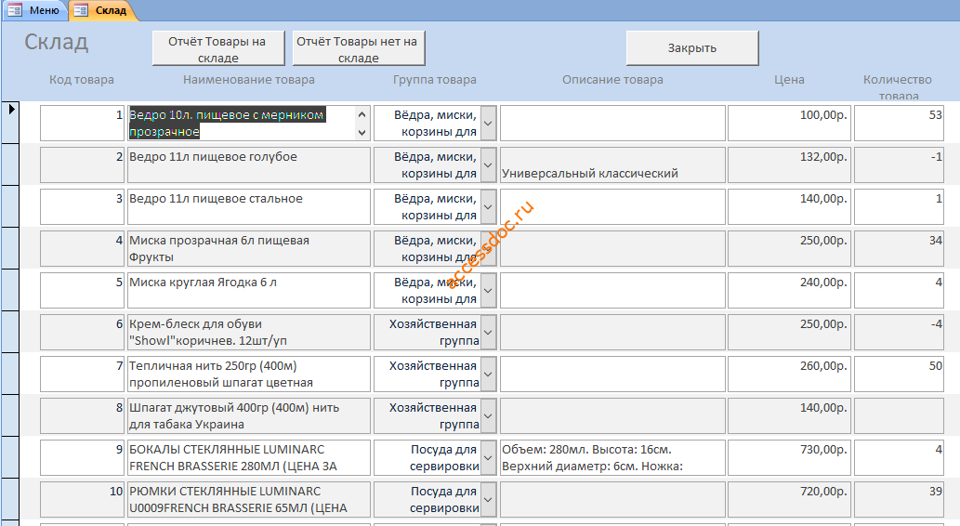Click scroll up arrow in product 1 name field
Image resolution: width=960 pixels, height=526 pixels.
point(362,114)
